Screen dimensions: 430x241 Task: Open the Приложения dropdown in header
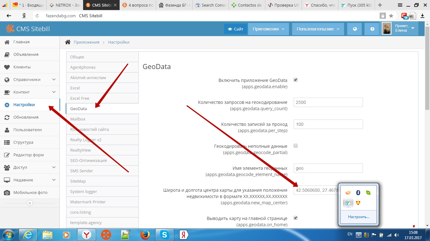click(269, 29)
